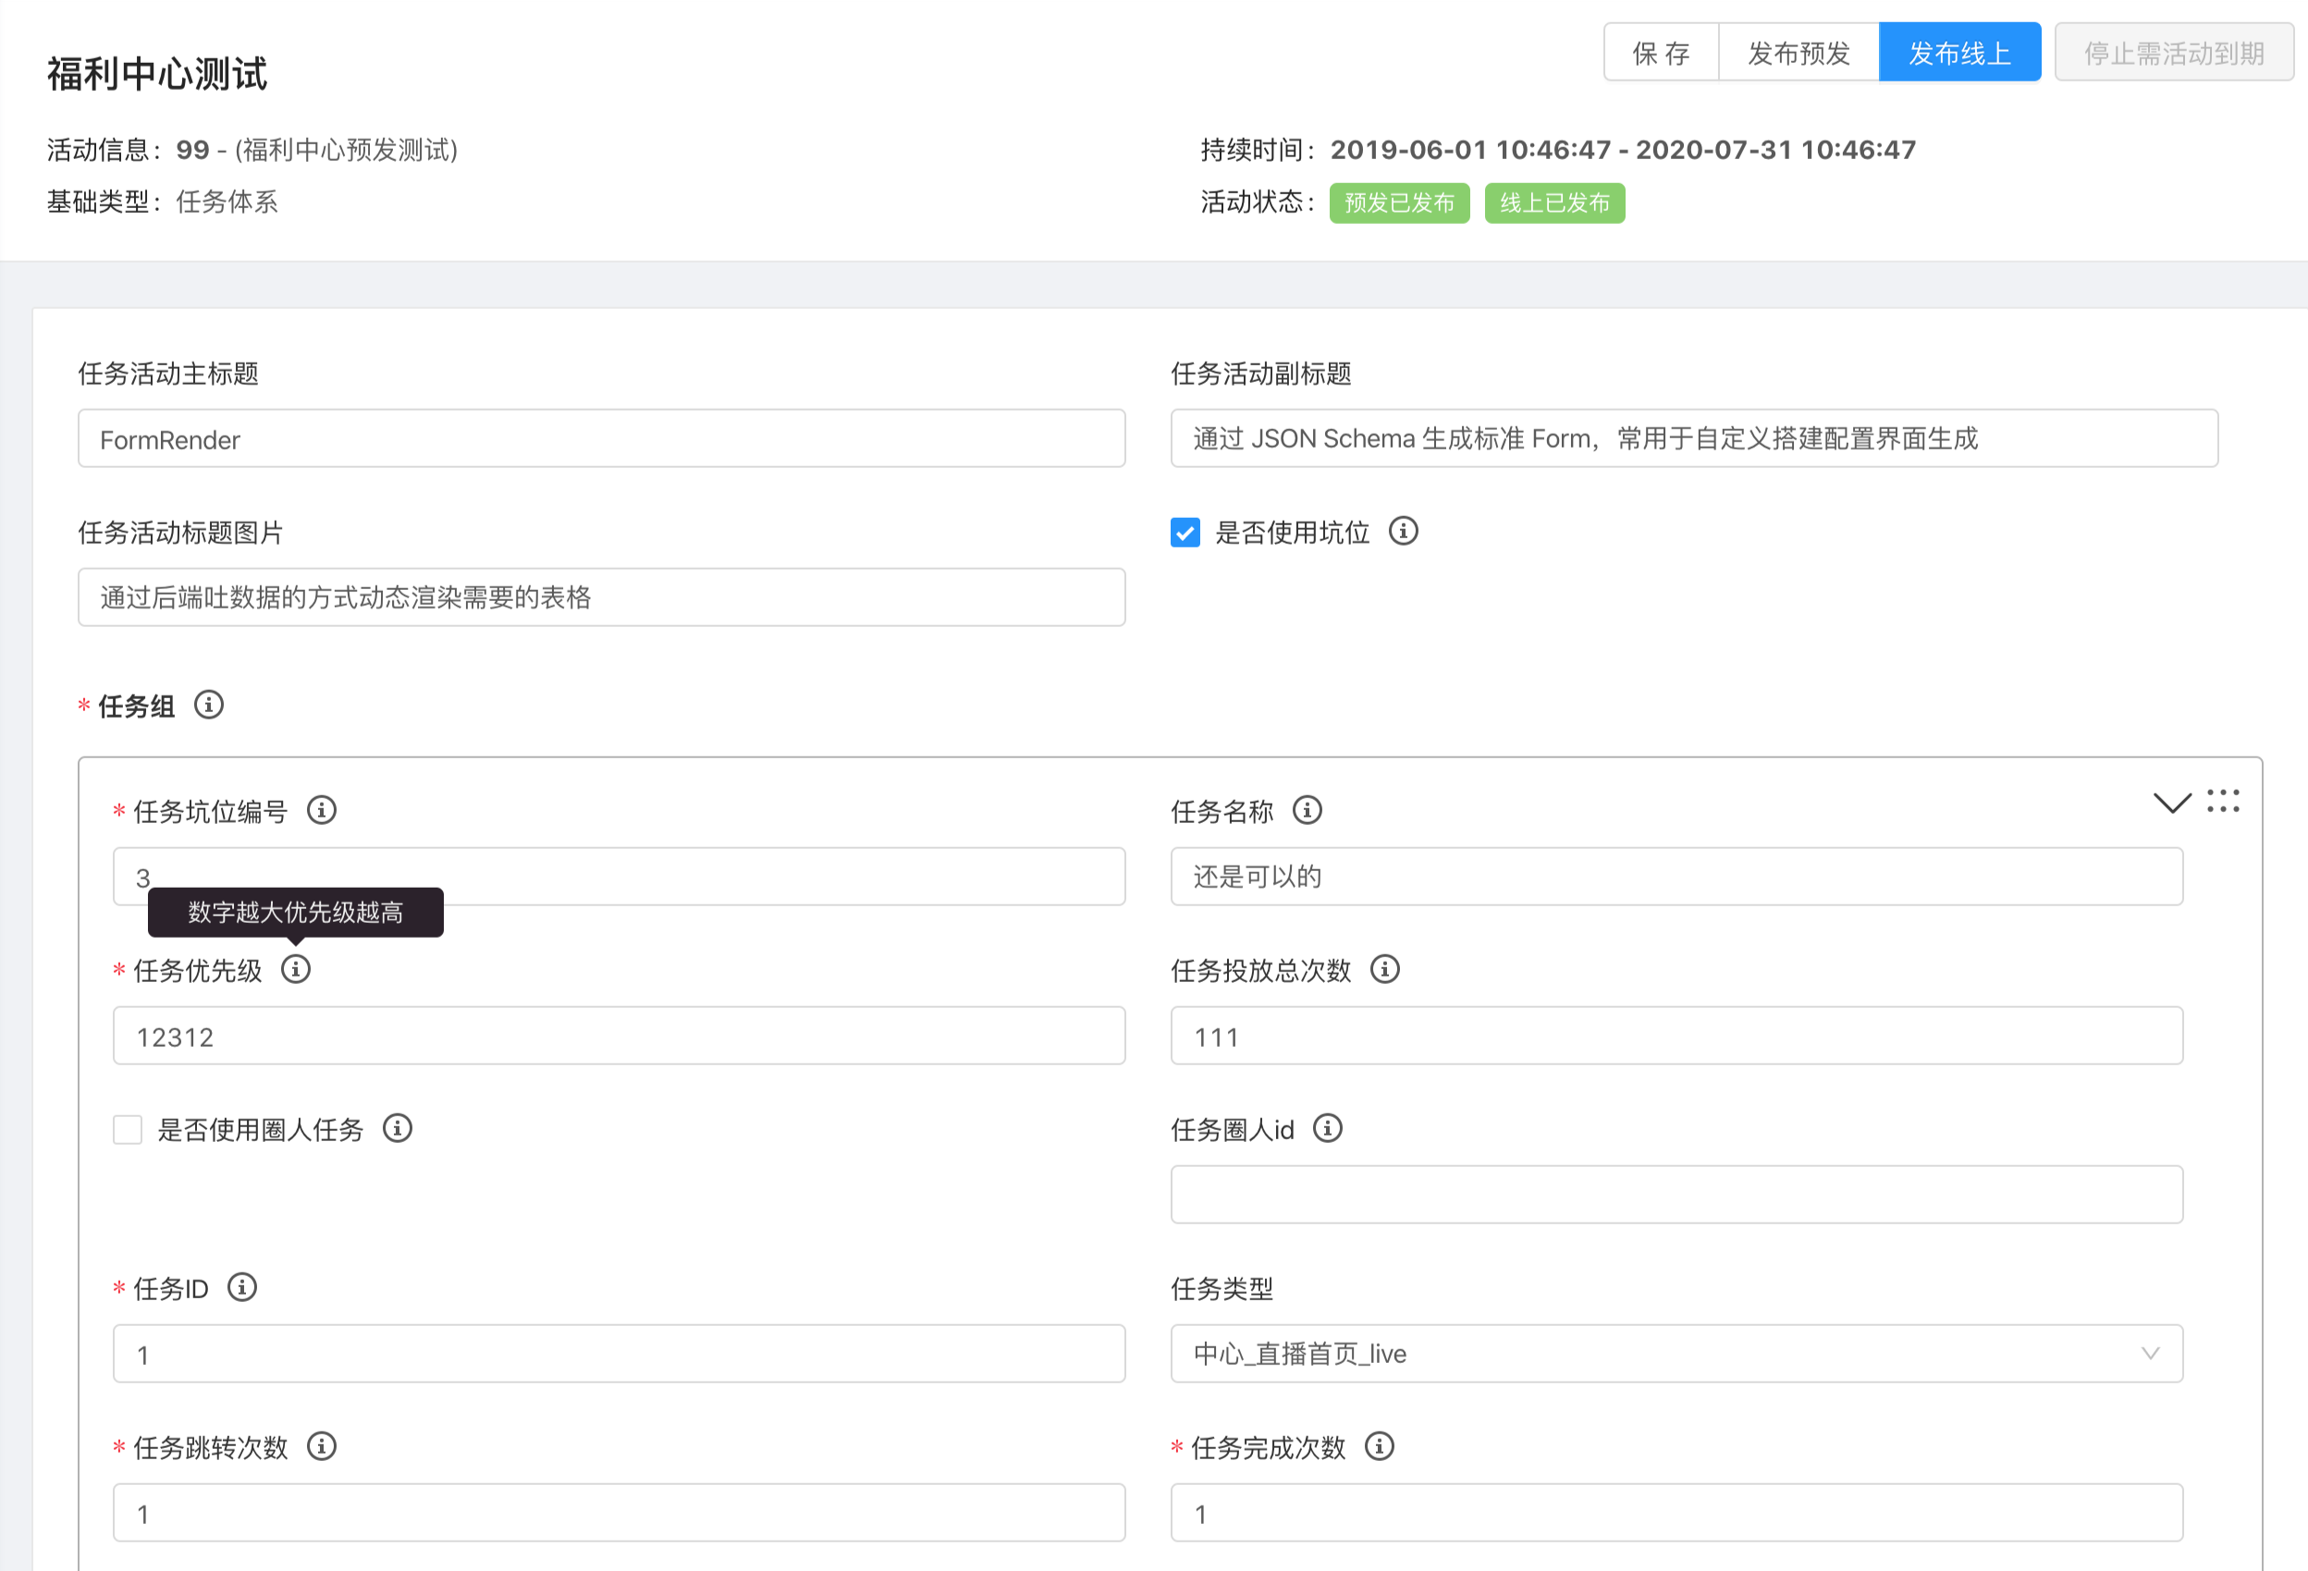Viewport: 2308px width, 1571px height.
Task: Focus the 任务优先级 input with 12312
Action: pos(618,1036)
